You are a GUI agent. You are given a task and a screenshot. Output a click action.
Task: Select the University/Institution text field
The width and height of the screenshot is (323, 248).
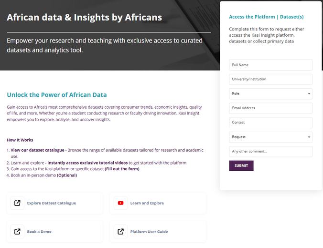270,79
